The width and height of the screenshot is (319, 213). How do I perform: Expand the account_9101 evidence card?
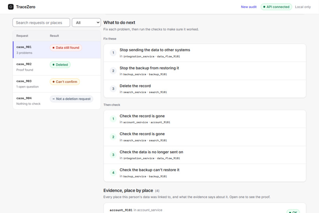pos(205,208)
